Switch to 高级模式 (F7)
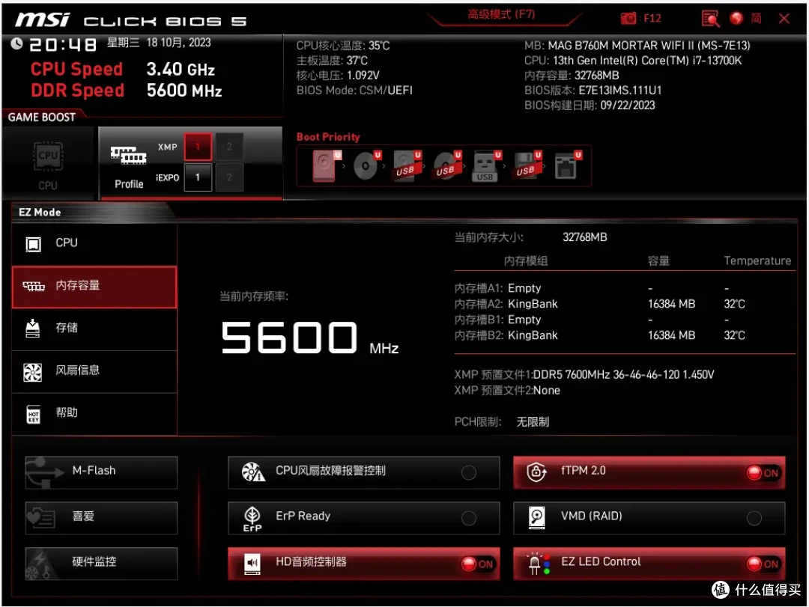Screen dimensions: 809x607 click(501, 14)
